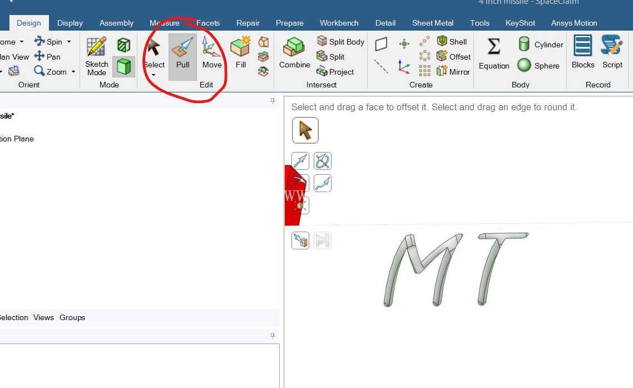Screen dimensions: 633x388
Task: Open the Workbench tab
Action: (339, 23)
